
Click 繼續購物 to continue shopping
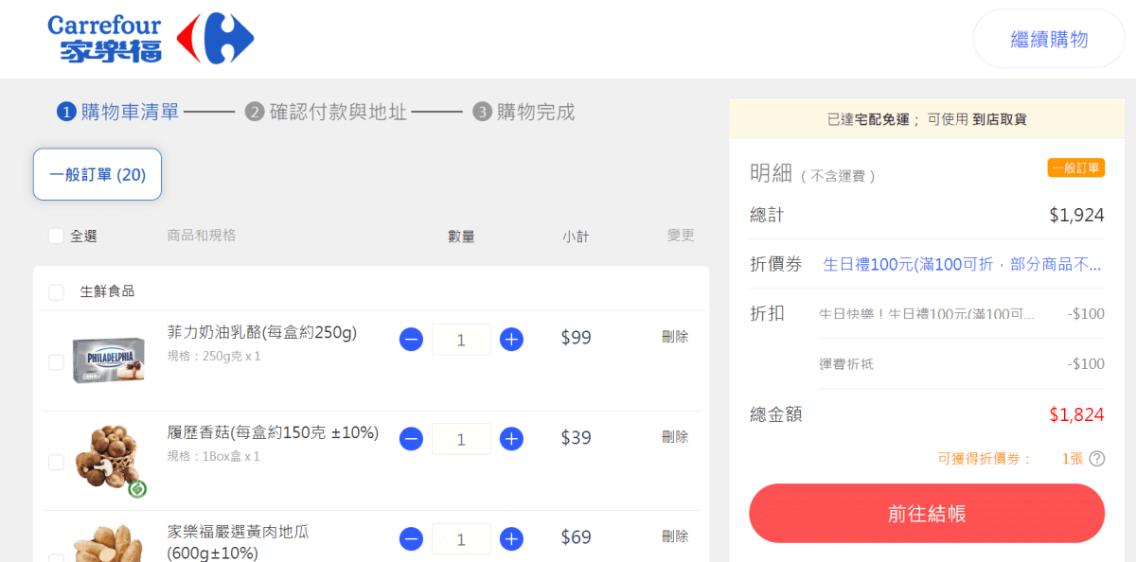[x=1048, y=39]
